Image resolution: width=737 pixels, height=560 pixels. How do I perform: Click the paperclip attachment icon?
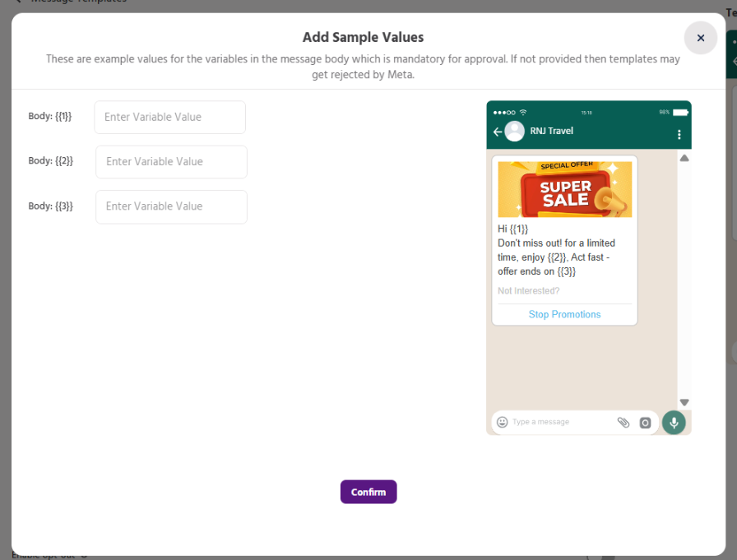623,422
